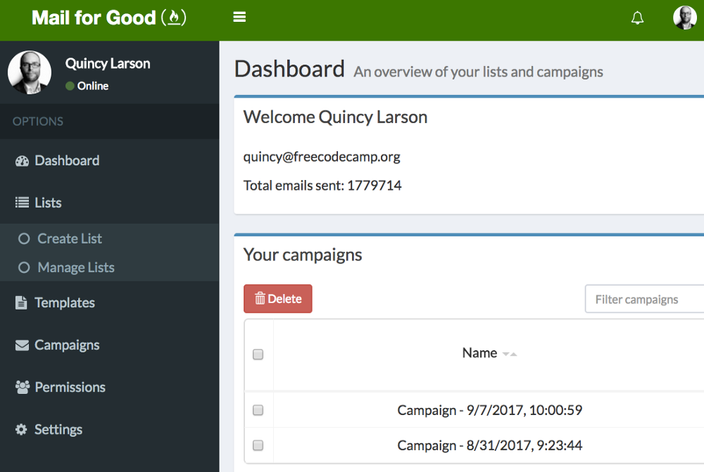Open the Create List submenu item
The width and height of the screenshot is (704, 472).
(70, 239)
